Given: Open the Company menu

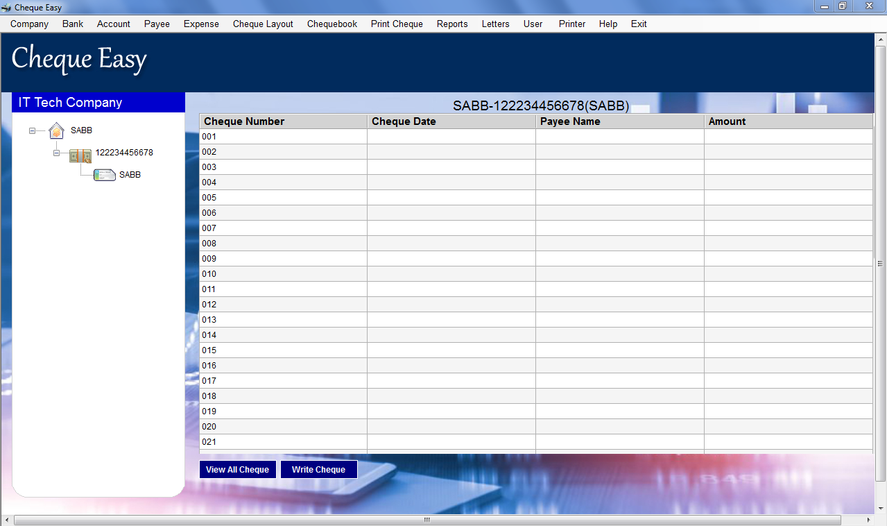Looking at the screenshot, I should [x=28, y=24].
